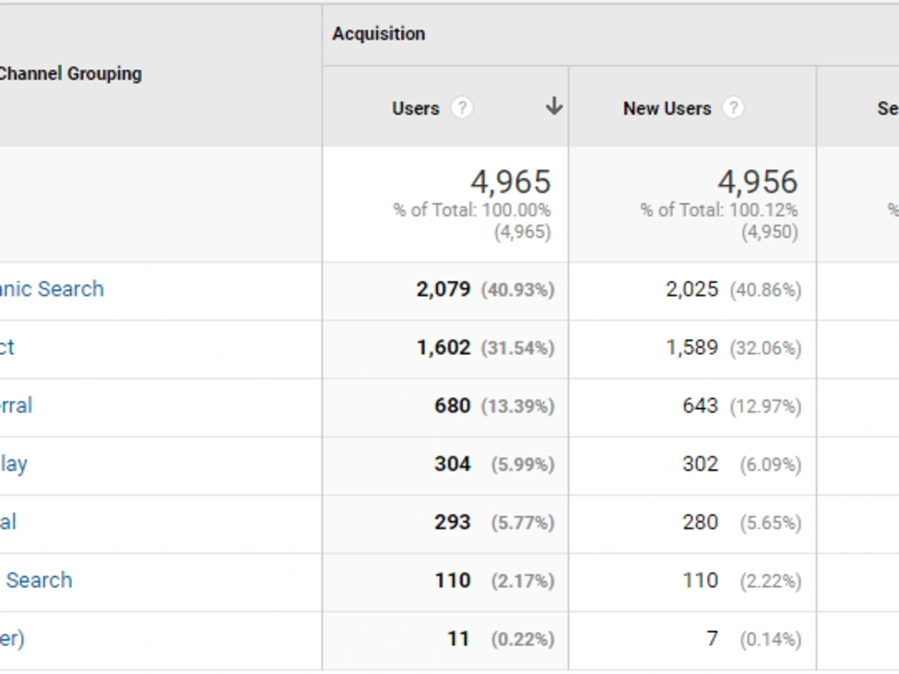Select New Users value 302
The height and width of the screenshot is (674, 899).
coord(700,464)
